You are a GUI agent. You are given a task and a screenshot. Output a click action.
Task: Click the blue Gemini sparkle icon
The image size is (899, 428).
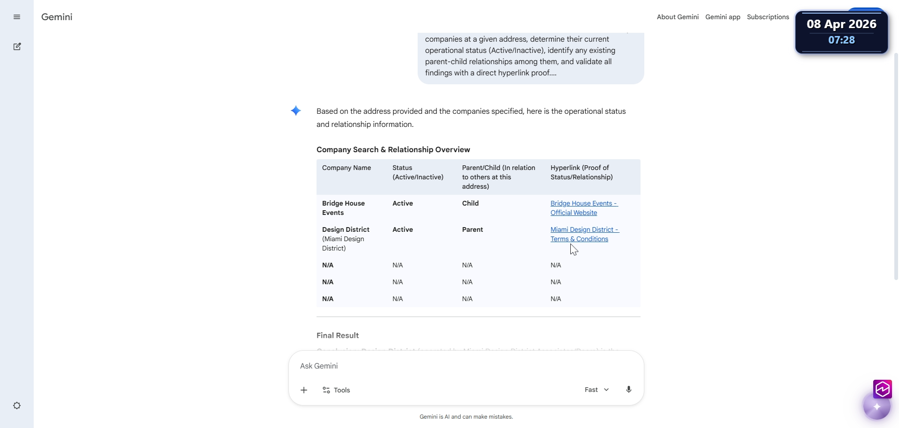(296, 111)
